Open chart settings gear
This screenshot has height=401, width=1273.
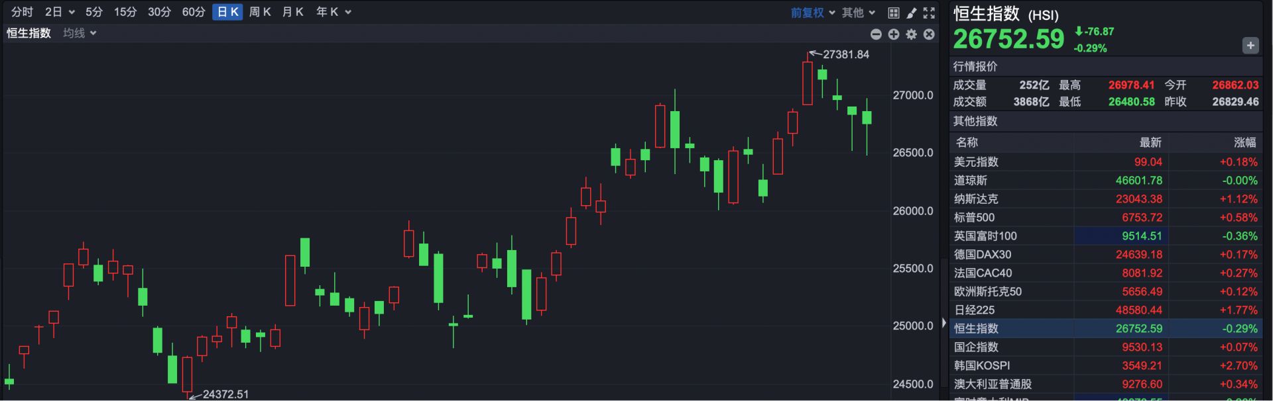(912, 34)
